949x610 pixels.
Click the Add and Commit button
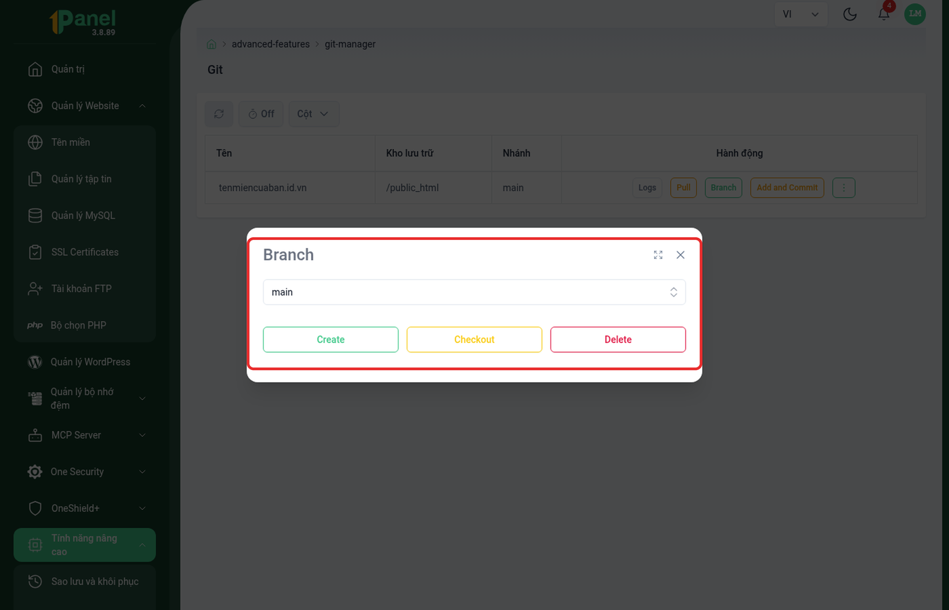787,188
